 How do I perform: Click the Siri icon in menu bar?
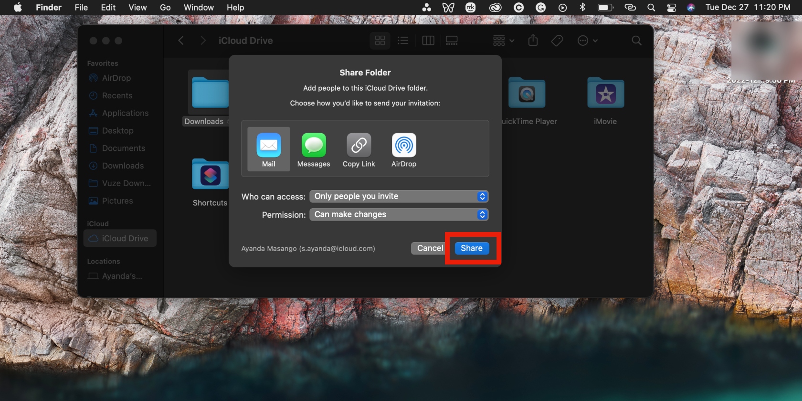pos(691,7)
